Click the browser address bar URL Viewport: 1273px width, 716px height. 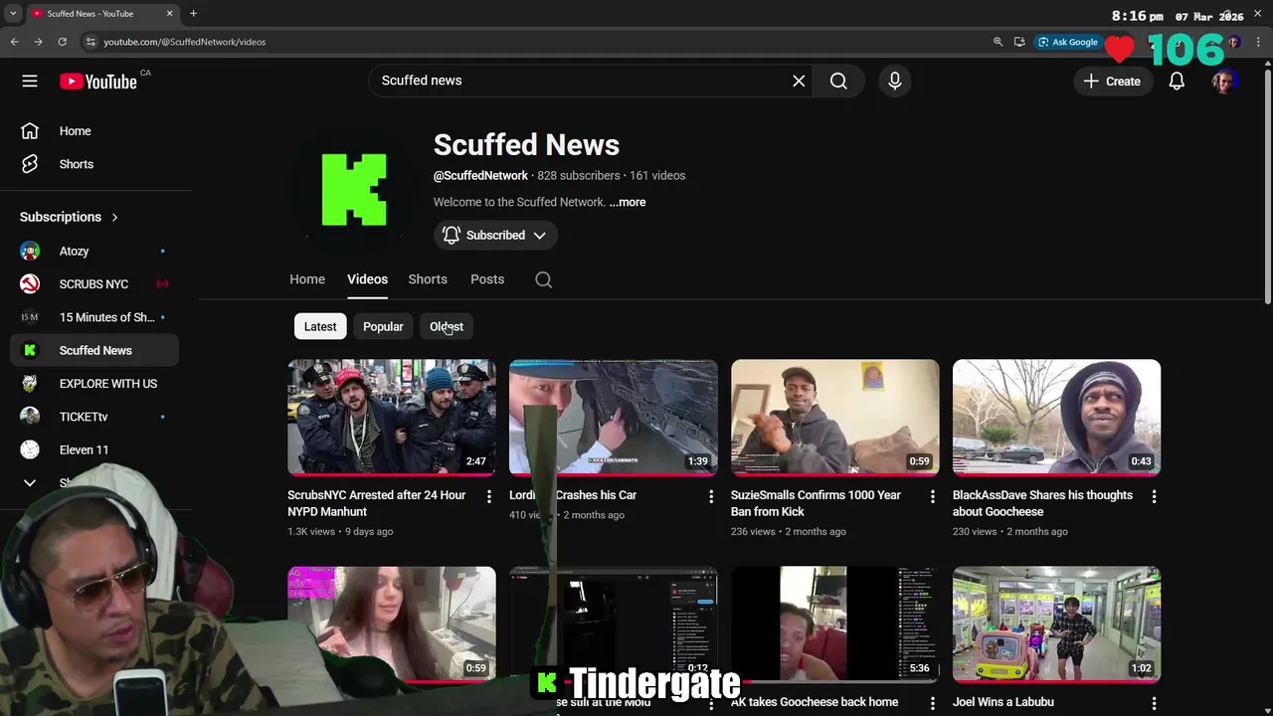click(x=185, y=42)
